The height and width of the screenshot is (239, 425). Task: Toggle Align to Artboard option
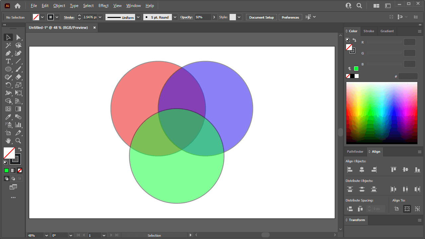(x=396, y=209)
